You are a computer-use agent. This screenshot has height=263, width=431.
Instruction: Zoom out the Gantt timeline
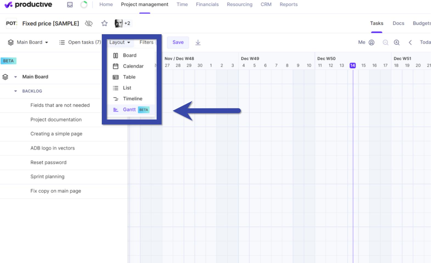[385, 42]
